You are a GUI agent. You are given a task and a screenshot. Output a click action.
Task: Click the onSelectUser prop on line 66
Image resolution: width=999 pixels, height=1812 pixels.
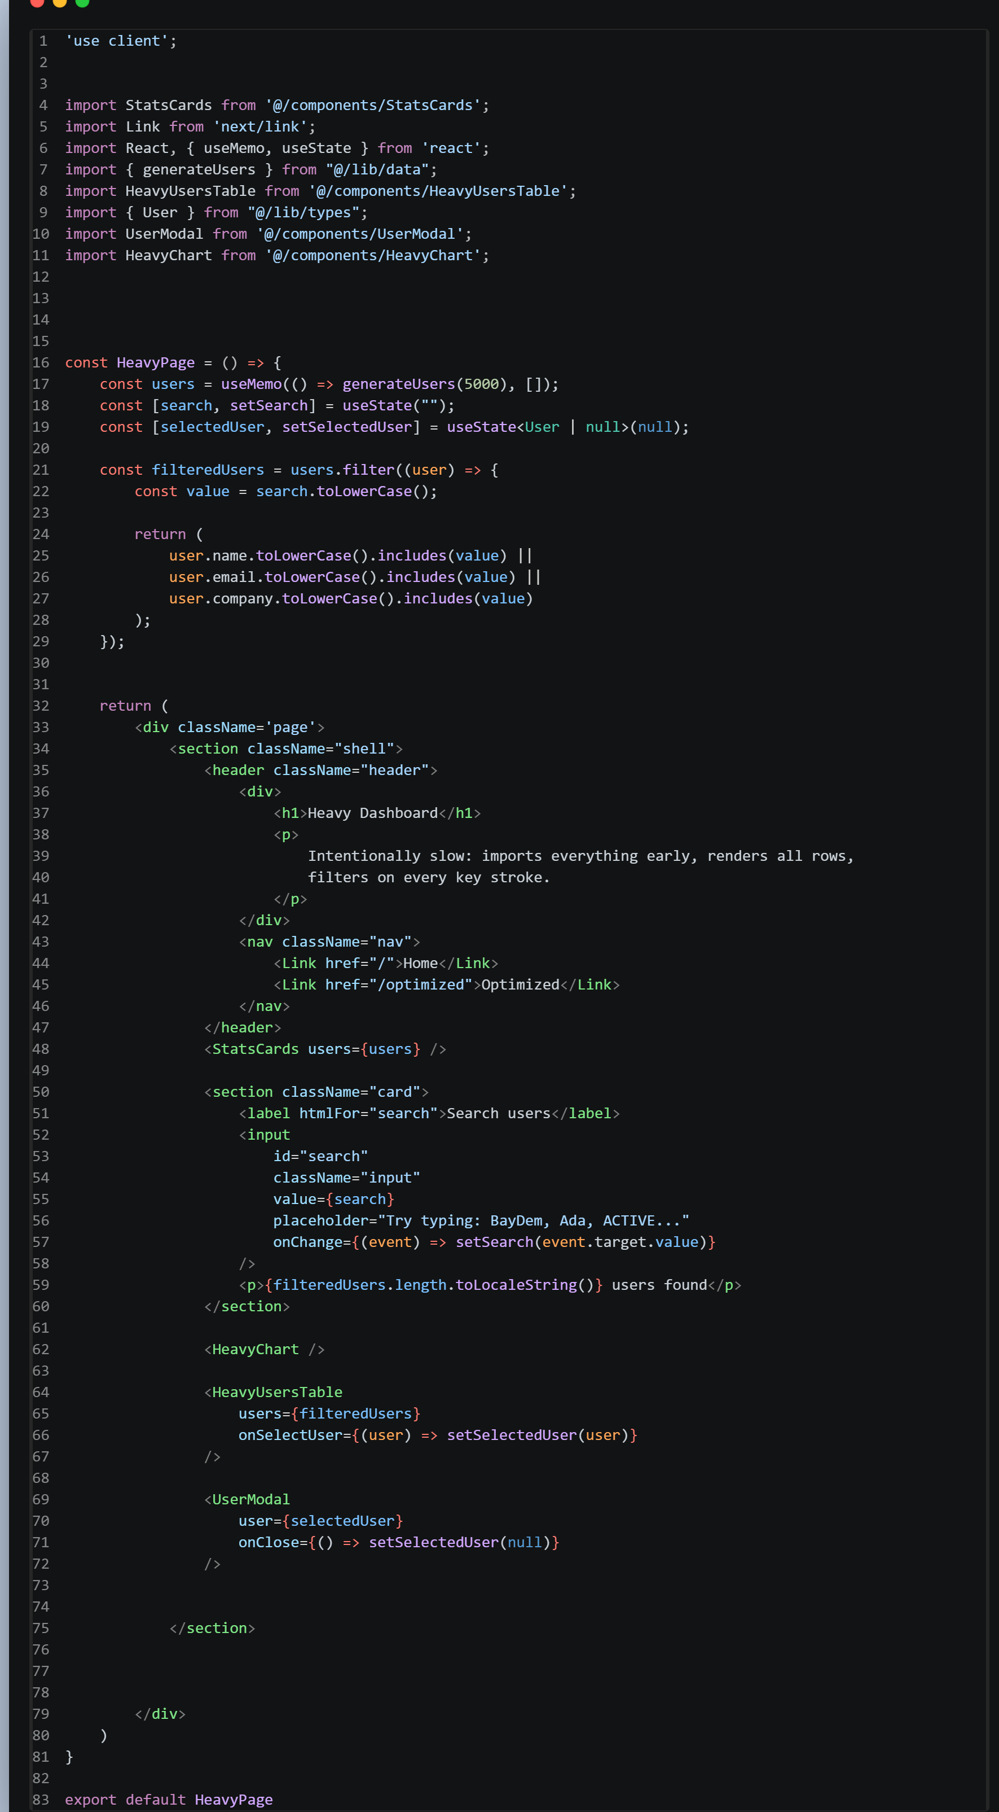[438, 1435]
